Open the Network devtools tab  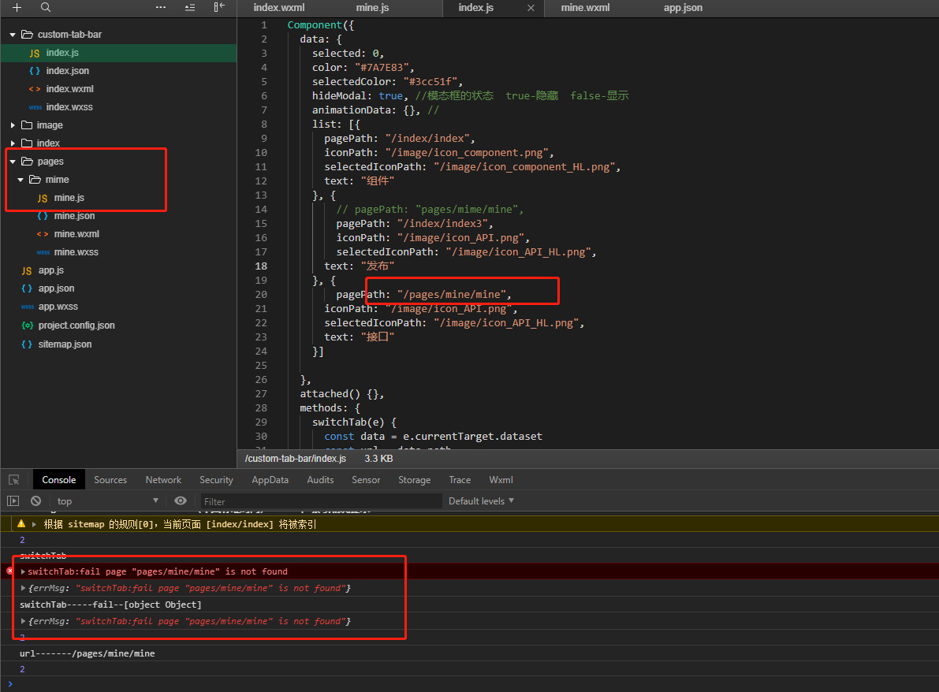tap(163, 480)
